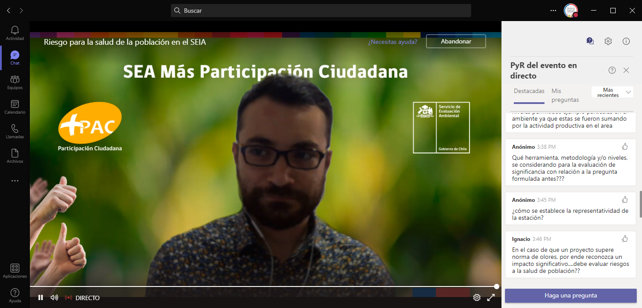The image size is (642, 308).
Task: Open the three-dot menu in the title bar
Action: [553, 11]
